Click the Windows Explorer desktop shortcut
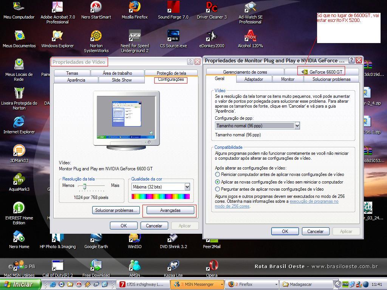The width and height of the screenshot is (387, 290). coord(57,39)
